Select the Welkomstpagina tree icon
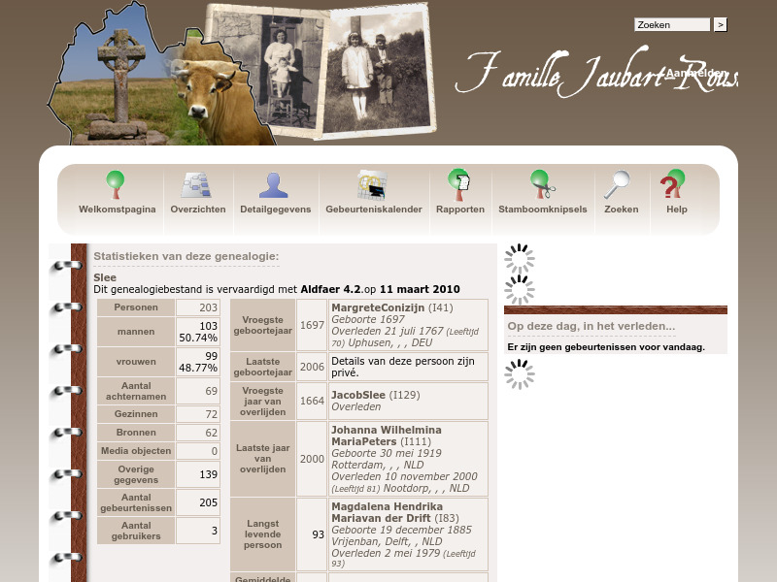Image resolution: width=777 pixels, height=582 pixels. (x=116, y=183)
